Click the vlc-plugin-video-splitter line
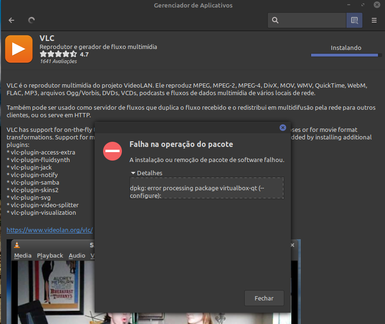 coord(43,205)
